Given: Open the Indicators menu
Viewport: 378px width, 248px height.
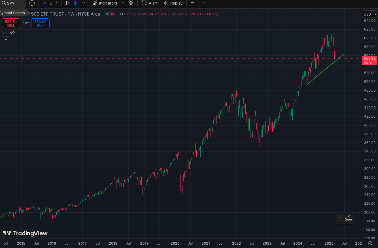Looking at the screenshot, I should (105, 3).
